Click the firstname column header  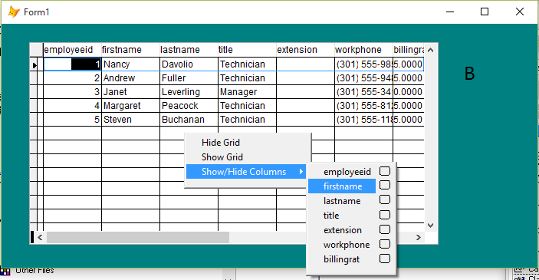130,50
